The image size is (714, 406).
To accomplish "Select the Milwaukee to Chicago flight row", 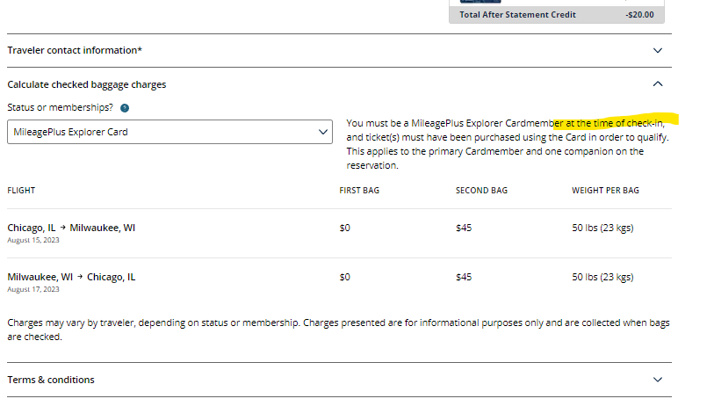I will pos(71,277).
